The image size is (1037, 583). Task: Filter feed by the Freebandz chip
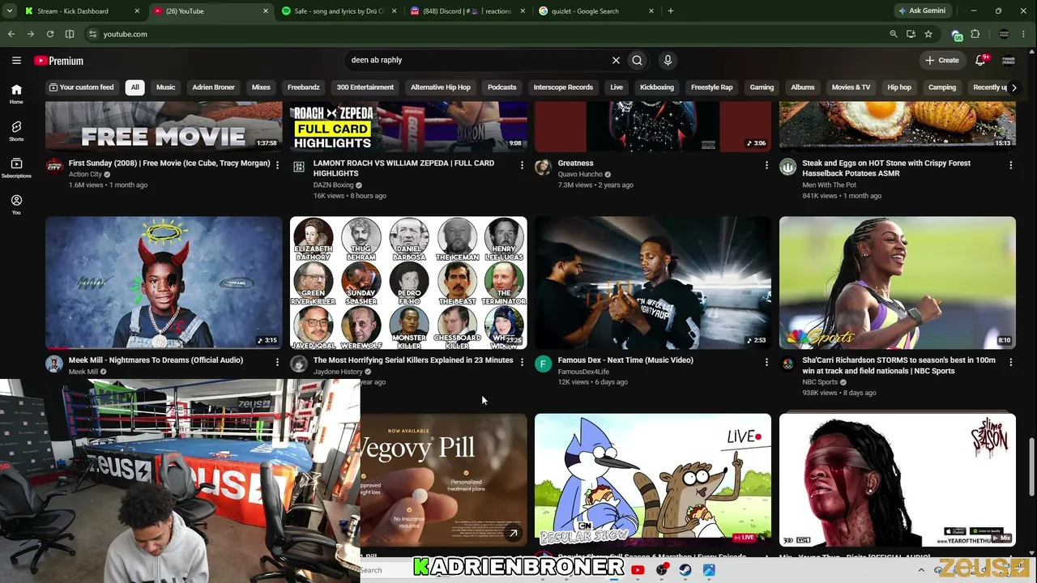304,87
